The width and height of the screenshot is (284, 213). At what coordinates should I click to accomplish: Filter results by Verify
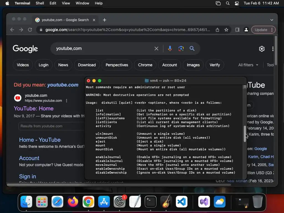coord(215,65)
